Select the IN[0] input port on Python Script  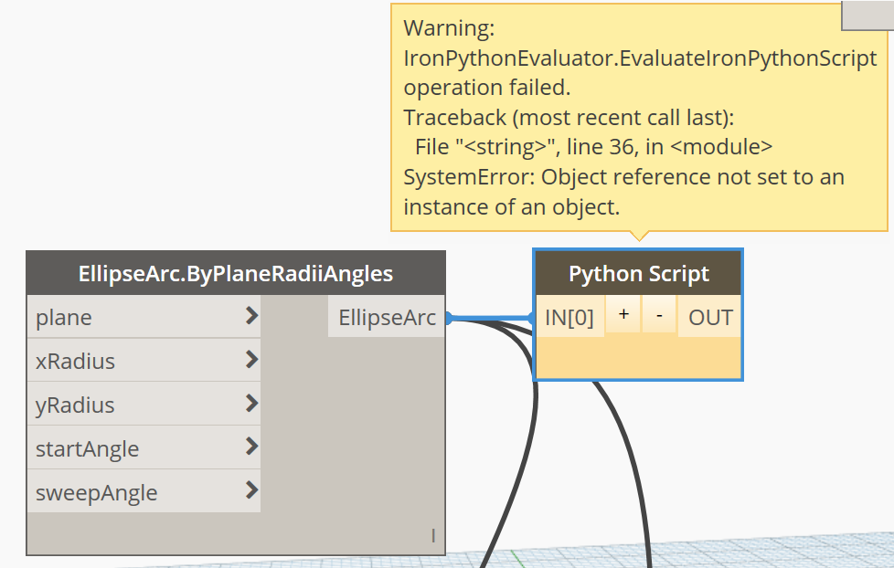(569, 317)
